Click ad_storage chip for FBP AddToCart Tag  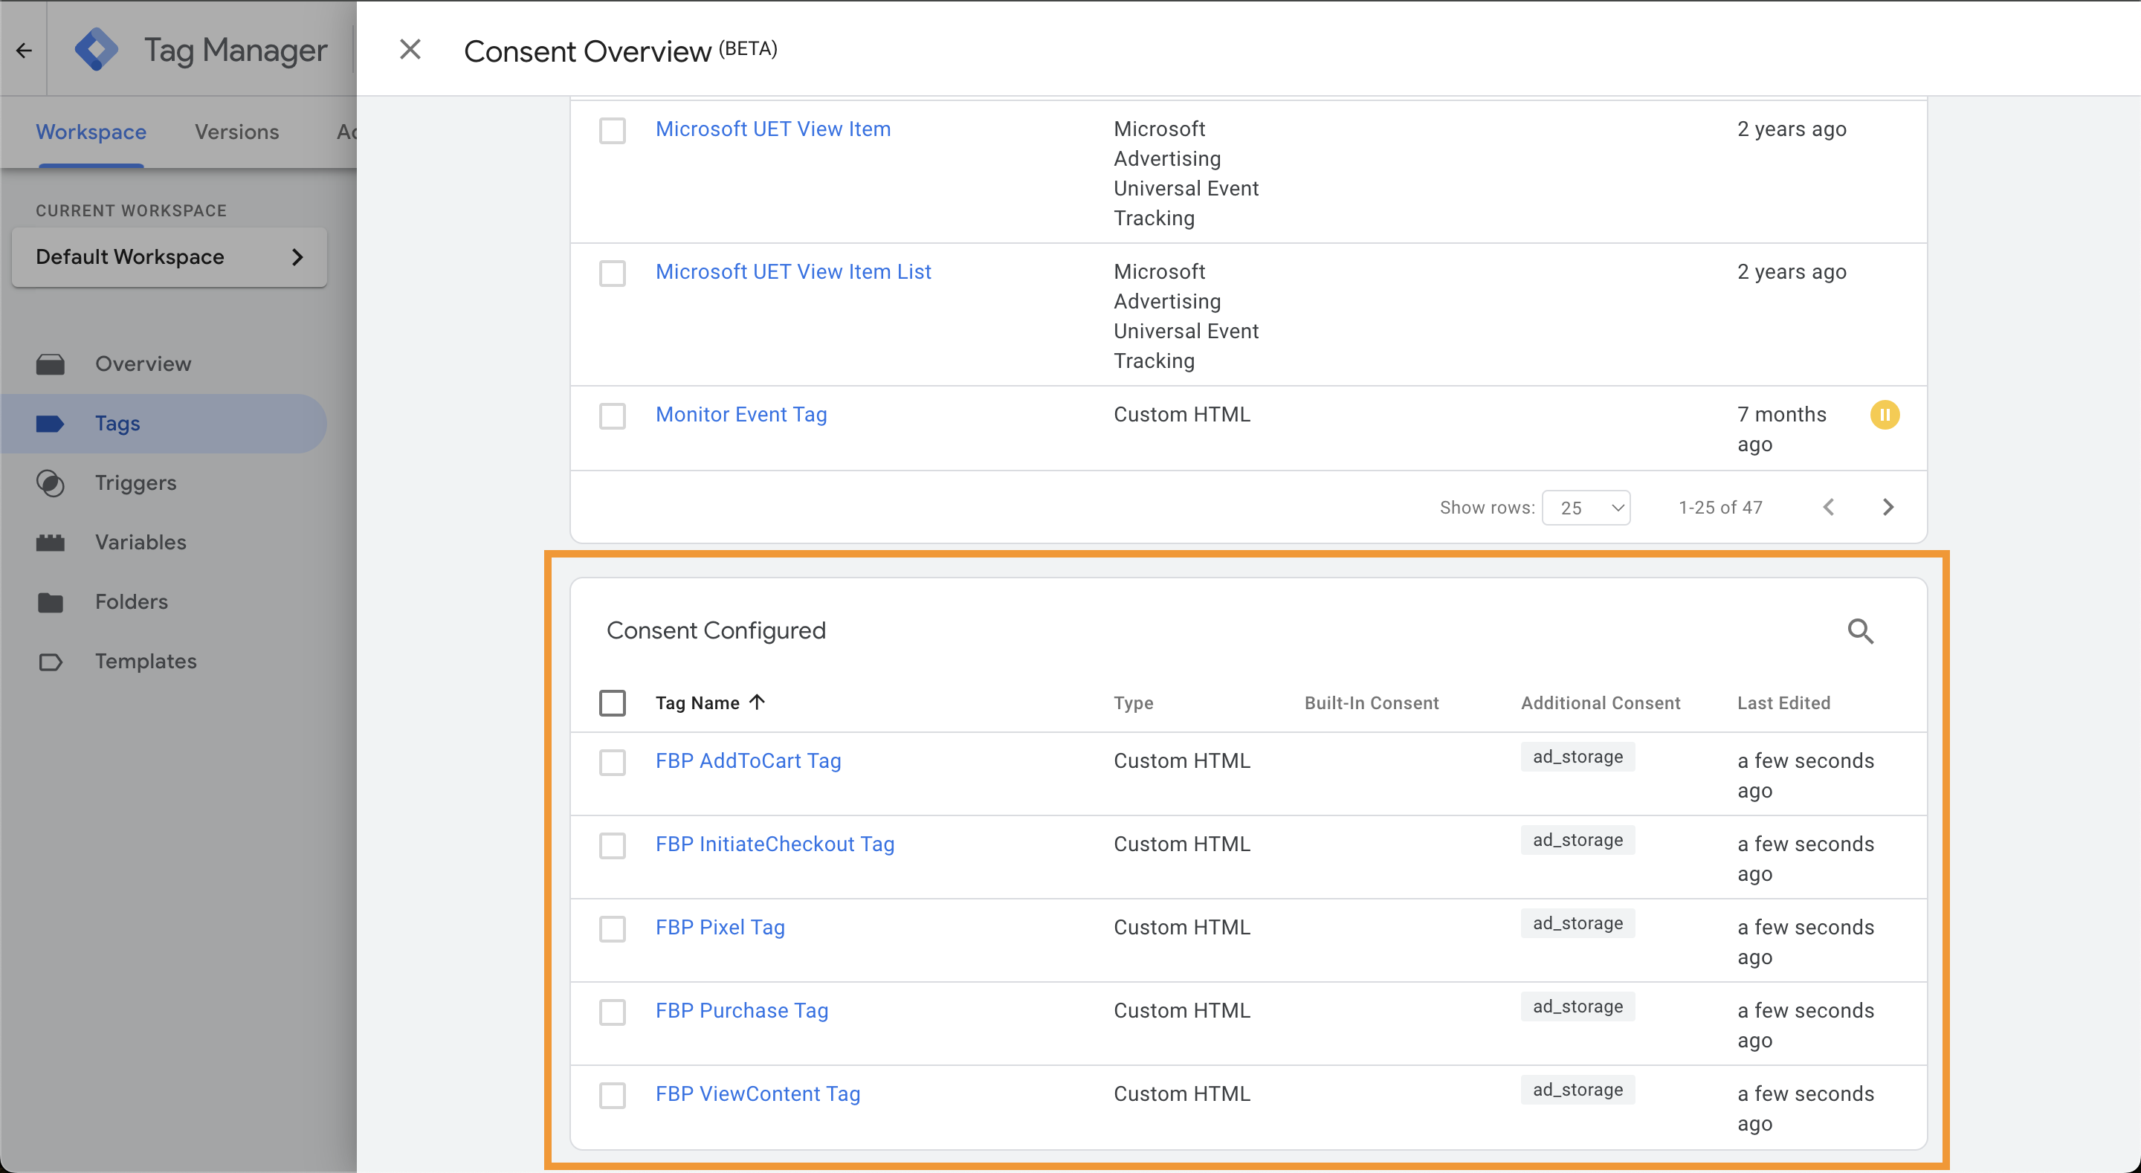click(1578, 757)
